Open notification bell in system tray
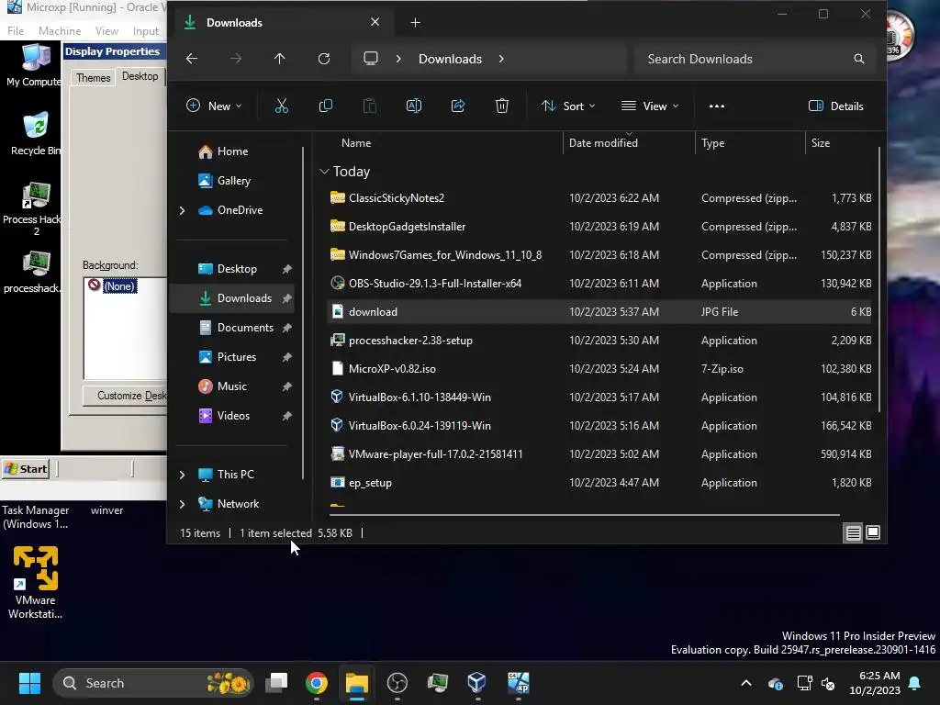The image size is (940, 705). tap(915, 683)
